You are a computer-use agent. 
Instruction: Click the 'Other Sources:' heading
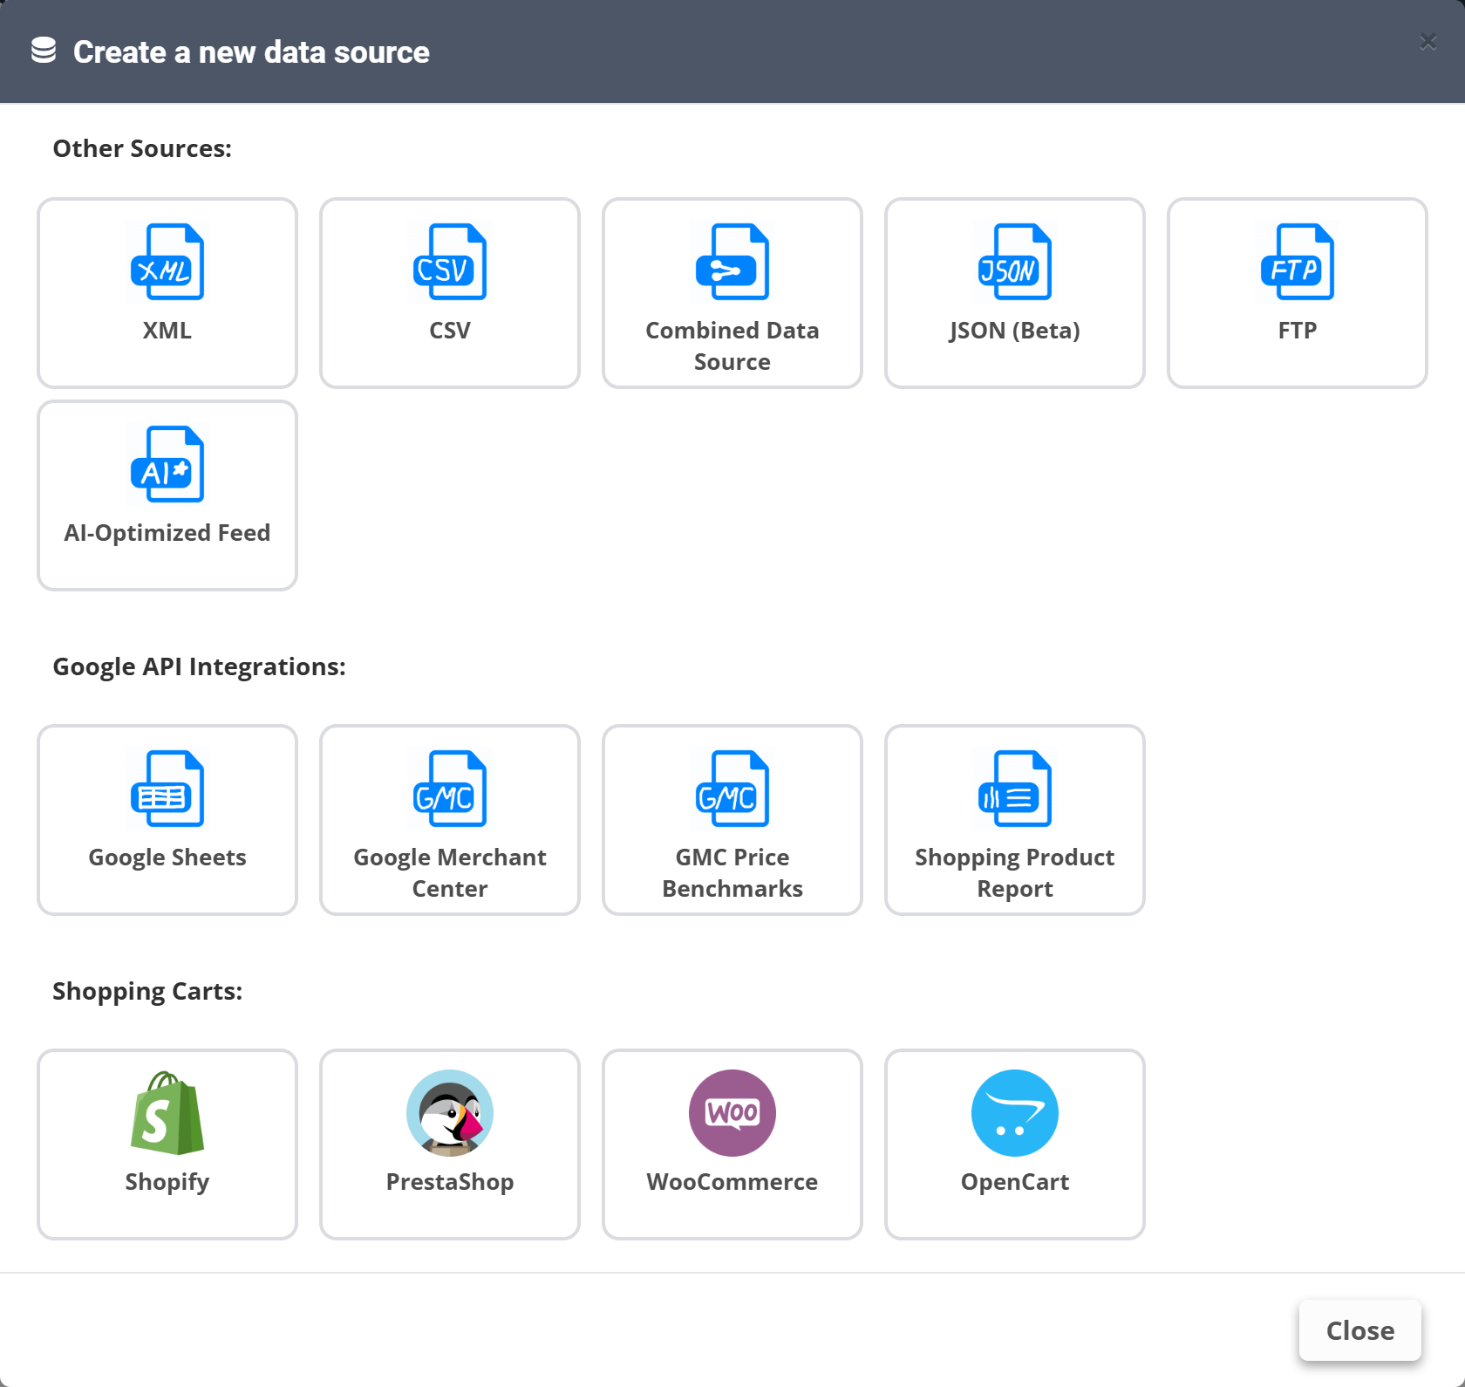click(x=142, y=148)
